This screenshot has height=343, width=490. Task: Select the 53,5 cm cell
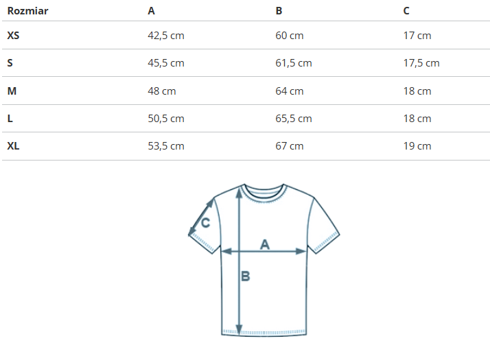point(166,146)
